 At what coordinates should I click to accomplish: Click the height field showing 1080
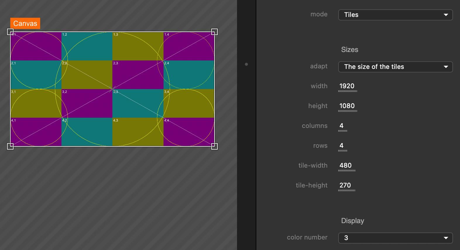(x=347, y=106)
